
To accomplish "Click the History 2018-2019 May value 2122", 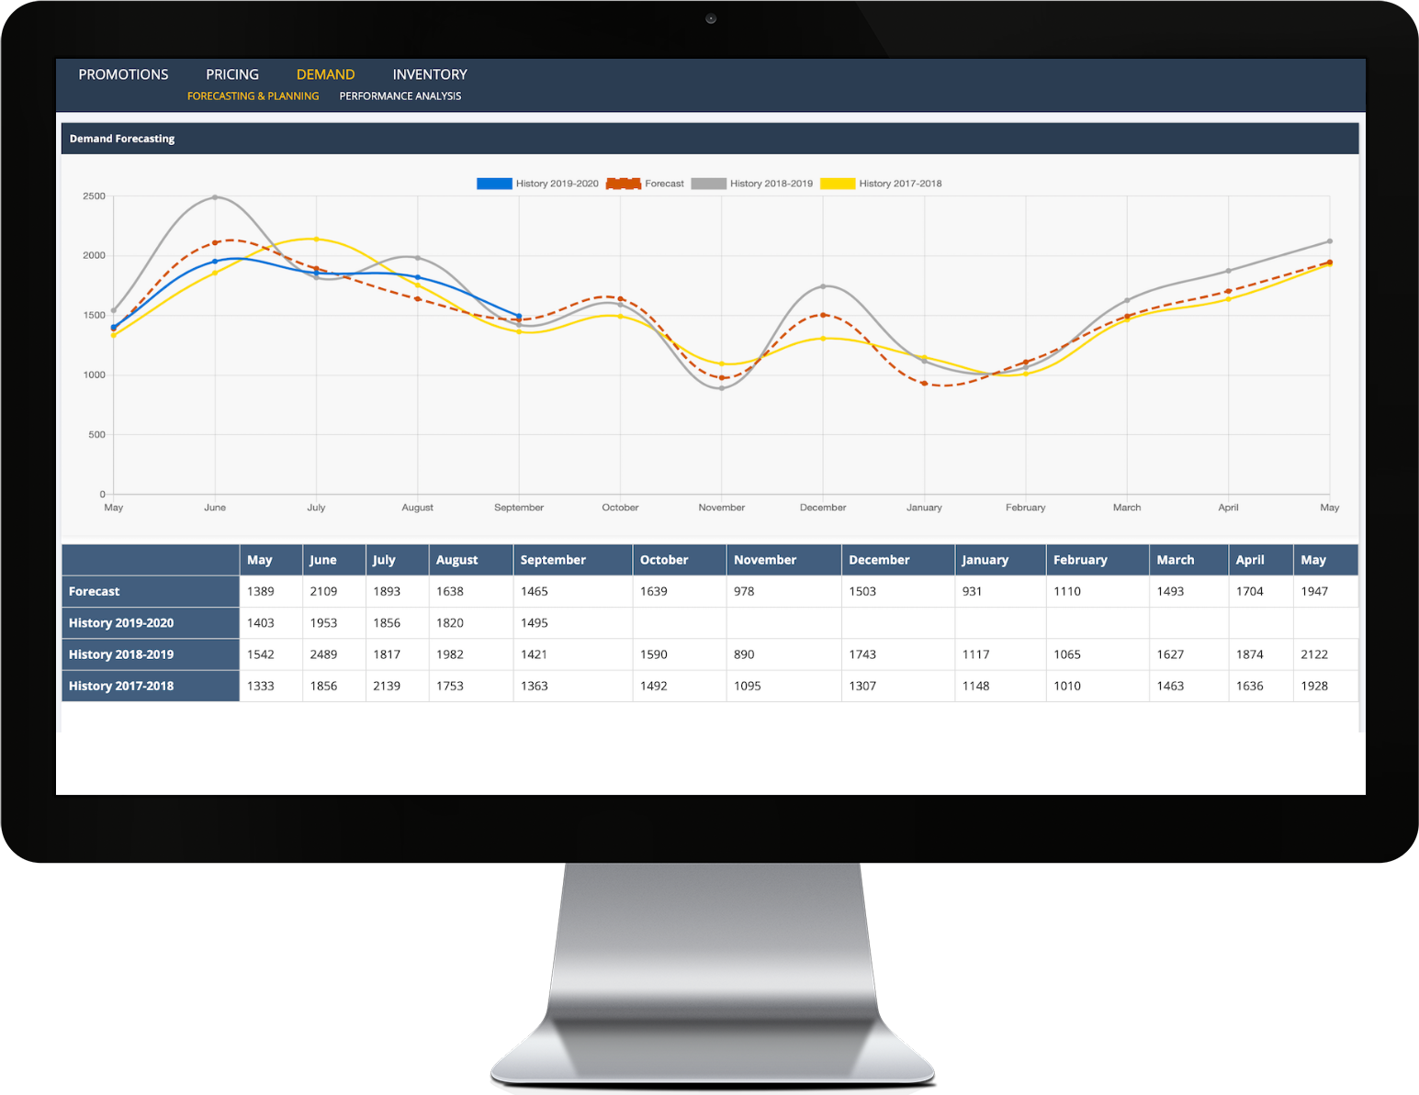I will [1314, 654].
